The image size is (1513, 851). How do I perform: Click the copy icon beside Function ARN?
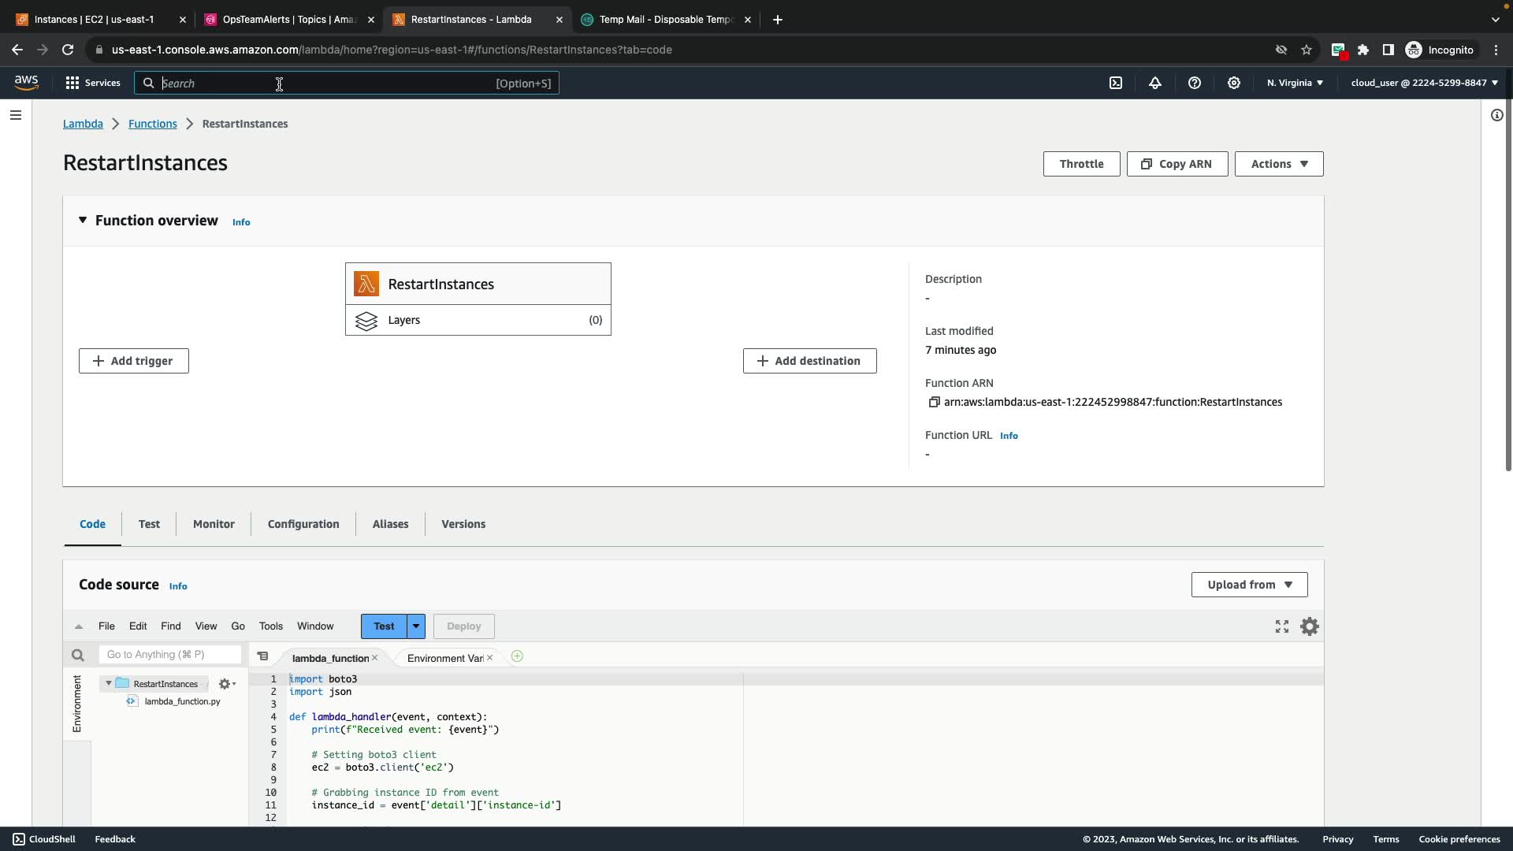(934, 402)
